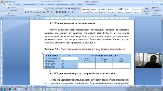Increase font size with the grow font icon
Screen dimensions: 163x91
pyautogui.click(x=47, y=9)
